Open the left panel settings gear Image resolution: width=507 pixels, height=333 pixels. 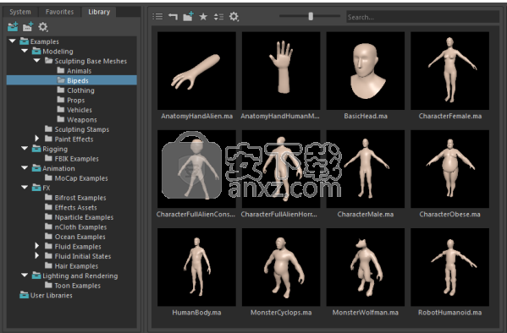43,27
